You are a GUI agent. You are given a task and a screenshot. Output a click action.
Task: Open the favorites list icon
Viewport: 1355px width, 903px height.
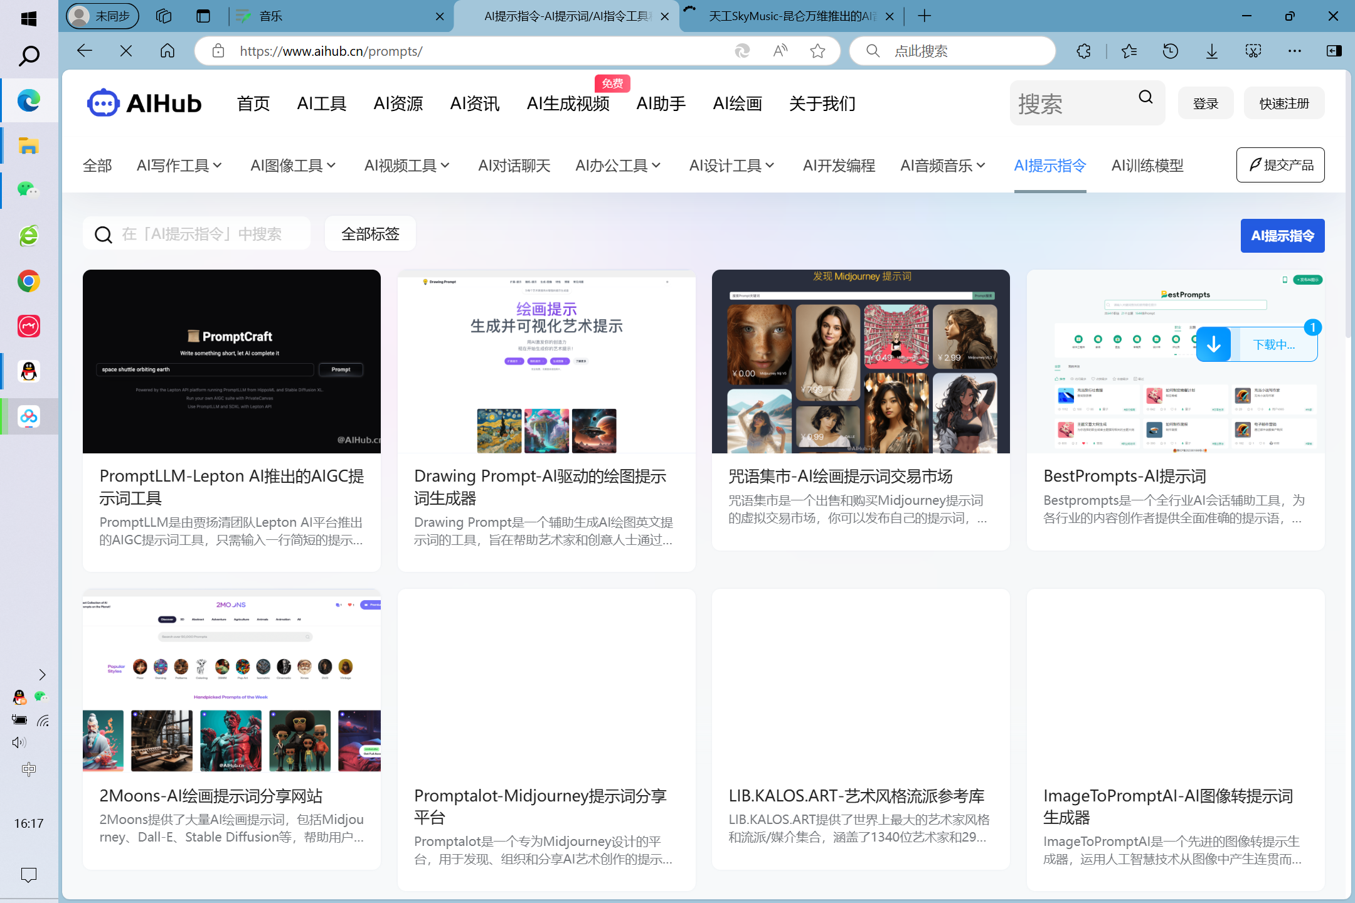pyautogui.click(x=1129, y=51)
